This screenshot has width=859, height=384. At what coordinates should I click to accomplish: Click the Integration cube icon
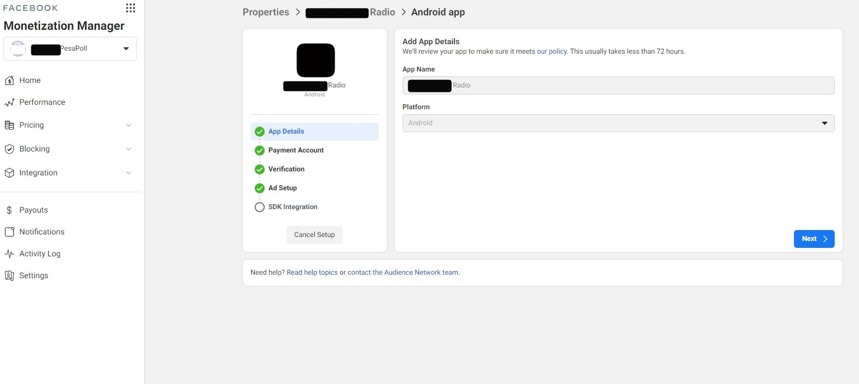click(x=9, y=173)
